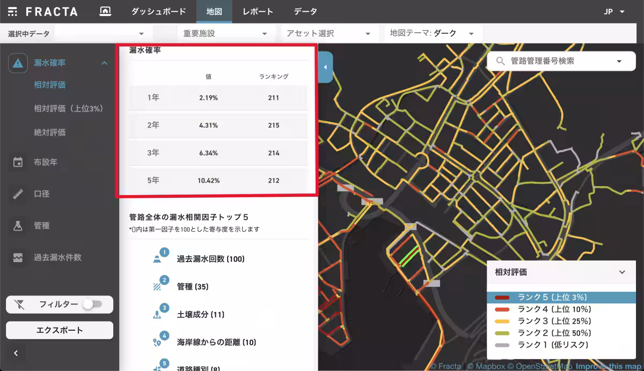Image resolution: width=644 pixels, height=371 pixels.
Task: Click 土壌成分 (11) factor text
Action: coord(201,314)
